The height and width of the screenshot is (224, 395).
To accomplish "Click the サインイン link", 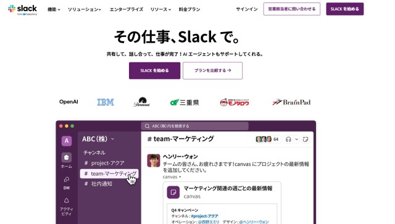I will (x=247, y=9).
